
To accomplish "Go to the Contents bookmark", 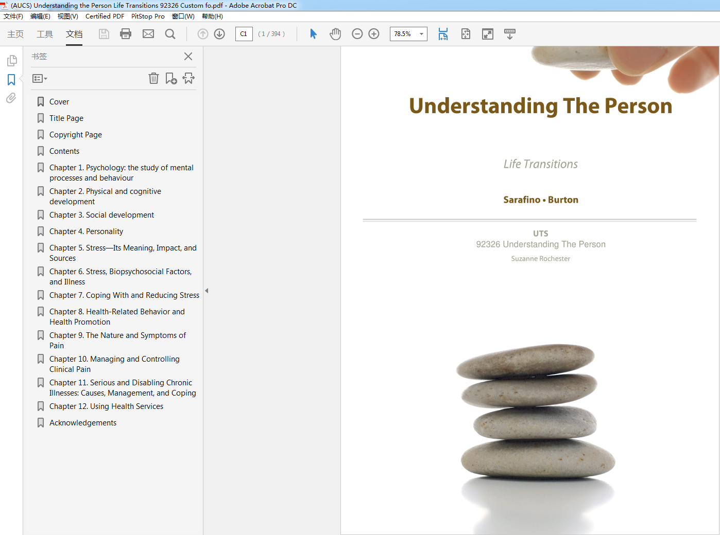I will [x=64, y=151].
